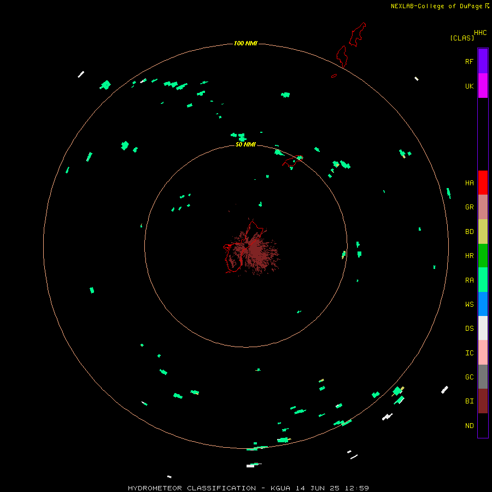Click the RF purple legend swatch

pos(483,61)
